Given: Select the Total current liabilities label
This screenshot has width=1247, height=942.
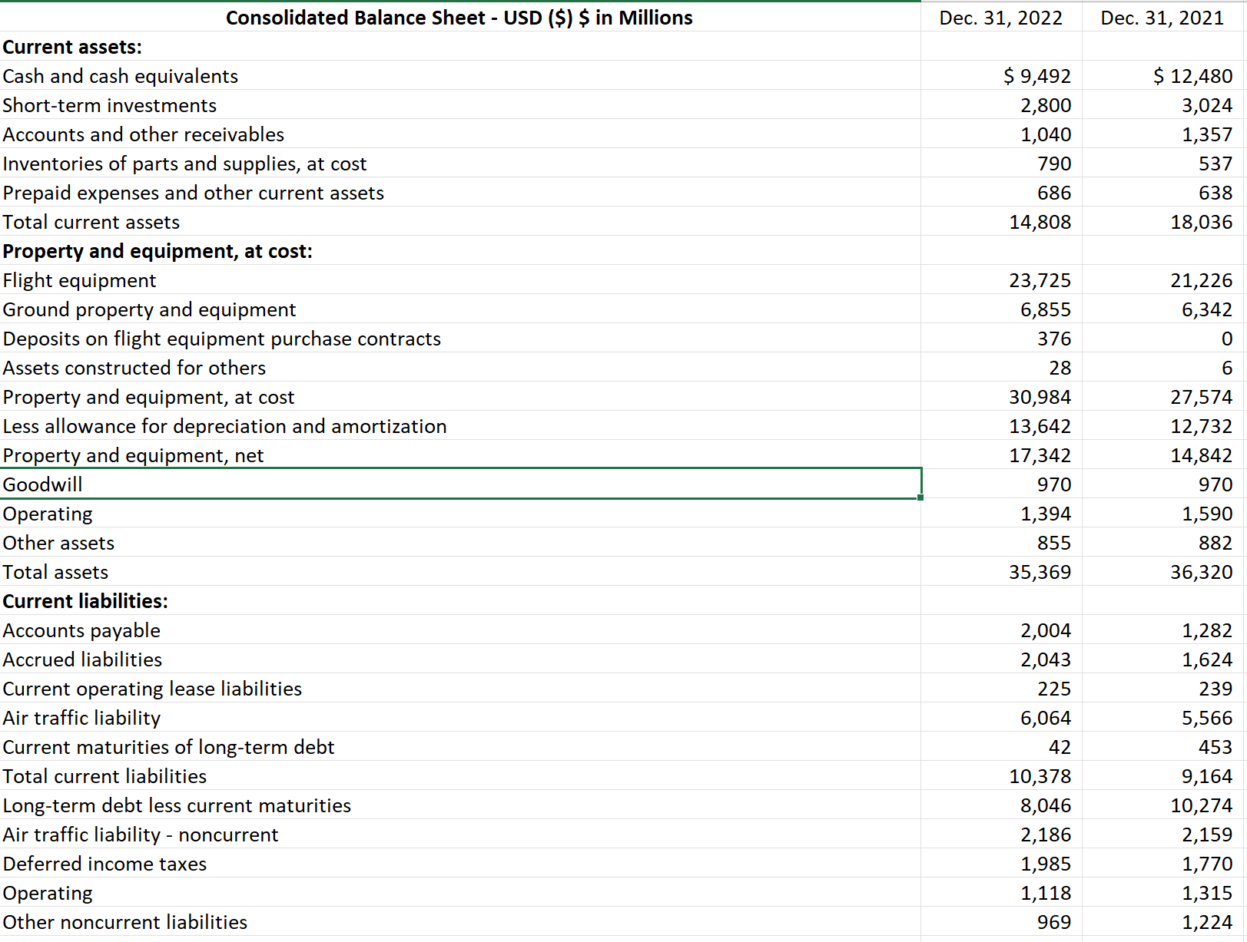Looking at the screenshot, I should pyautogui.click(x=105, y=776).
